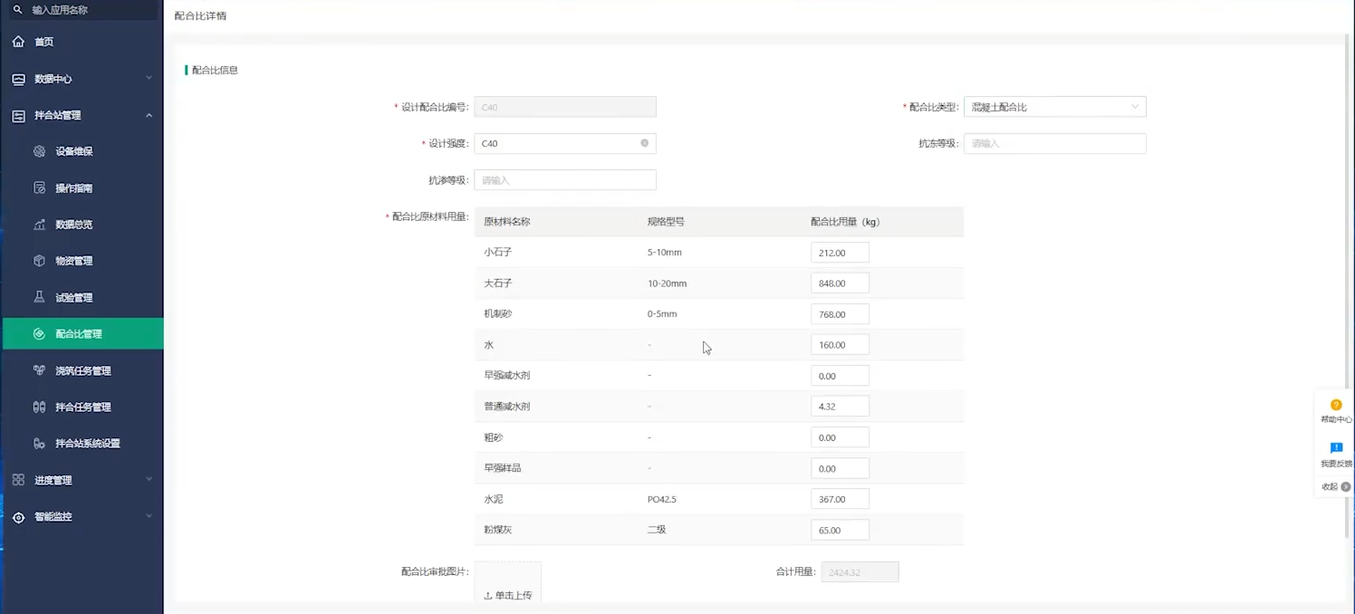Edit the 水泥 amount field 367.00

coord(840,499)
